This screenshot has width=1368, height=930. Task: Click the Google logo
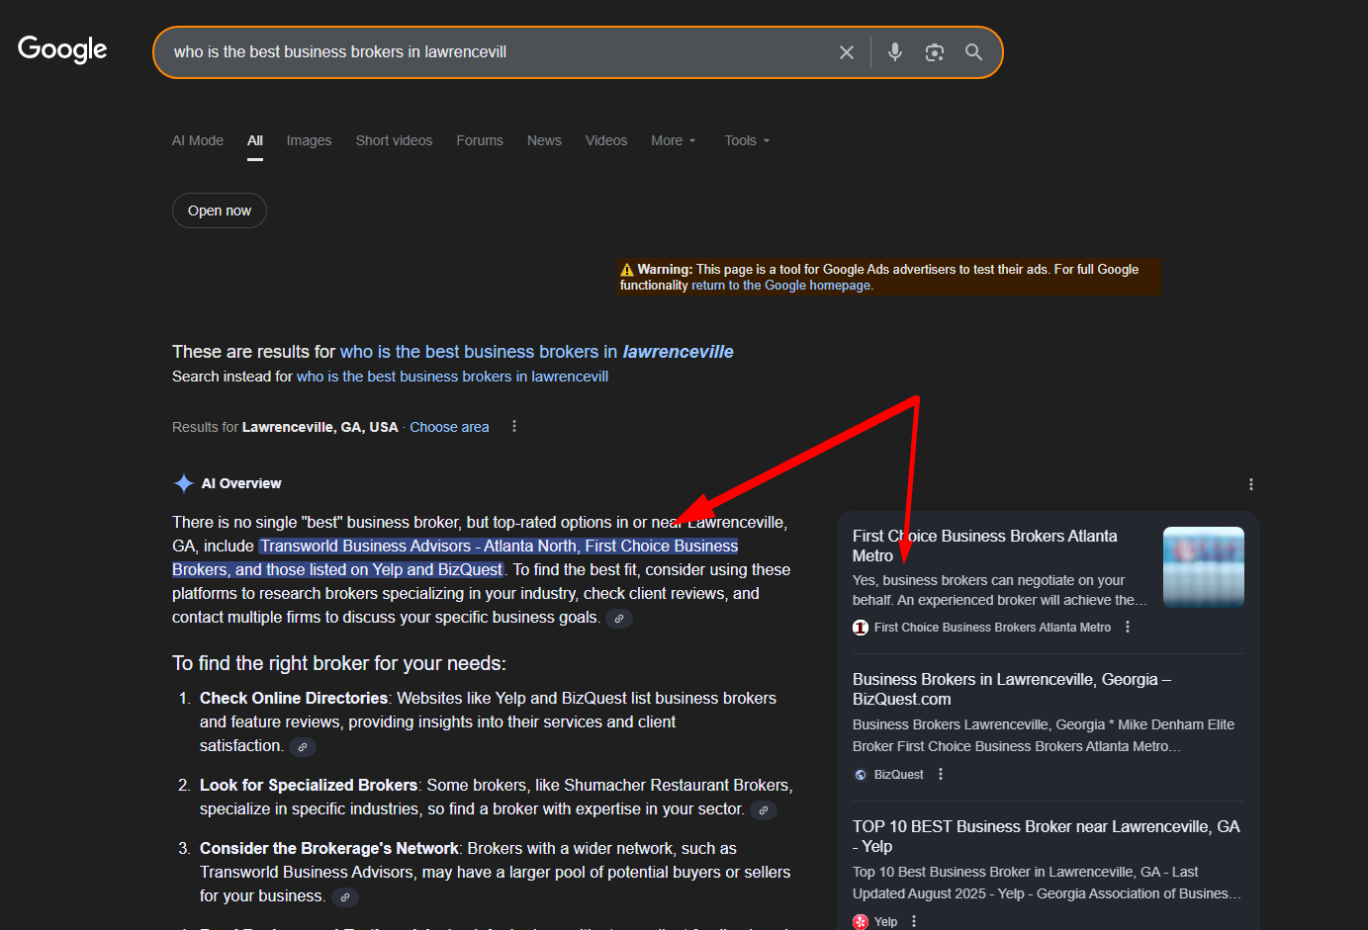62,49
